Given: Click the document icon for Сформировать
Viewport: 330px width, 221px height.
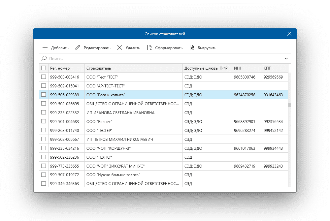Looking at the screenshot, I should [149, 47].
